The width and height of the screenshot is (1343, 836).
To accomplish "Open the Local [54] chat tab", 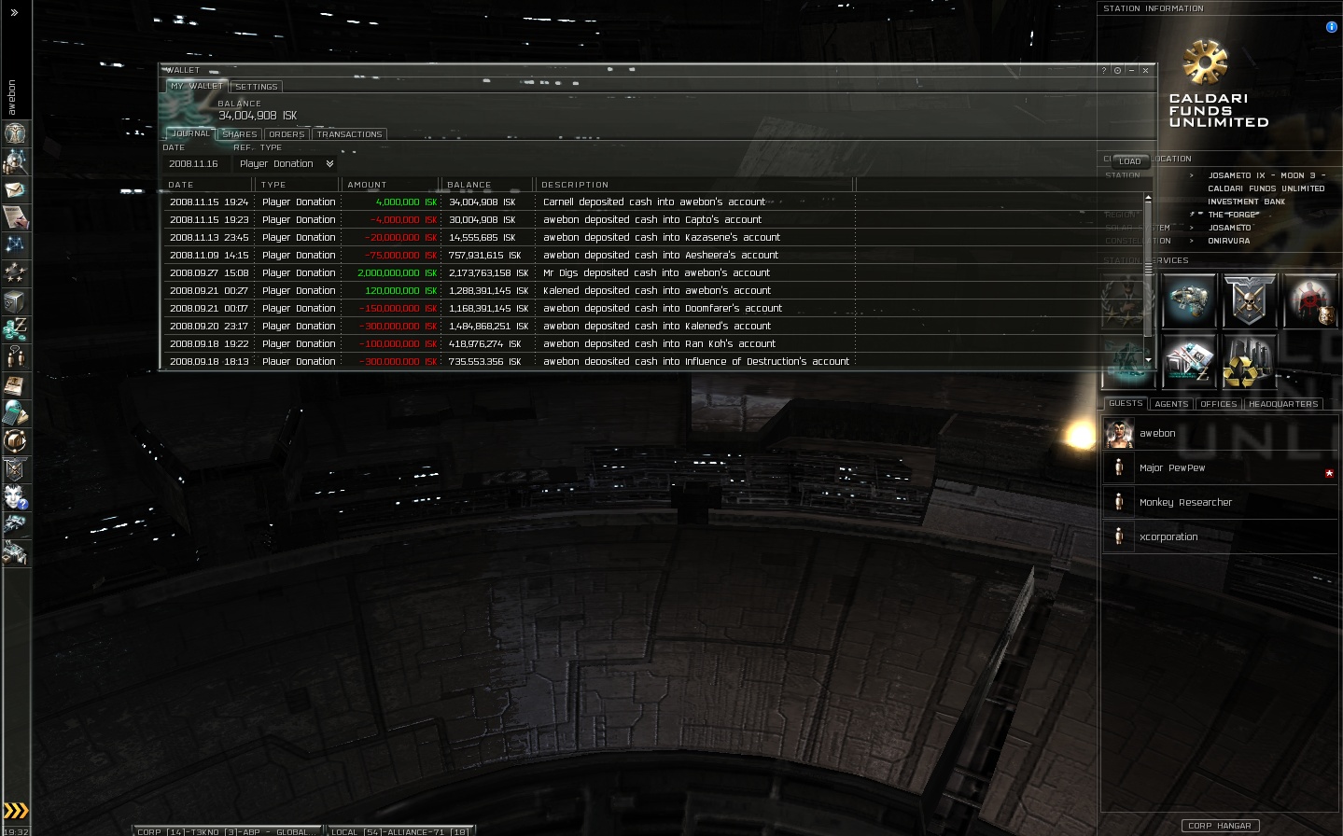I will tap(400, 830).
